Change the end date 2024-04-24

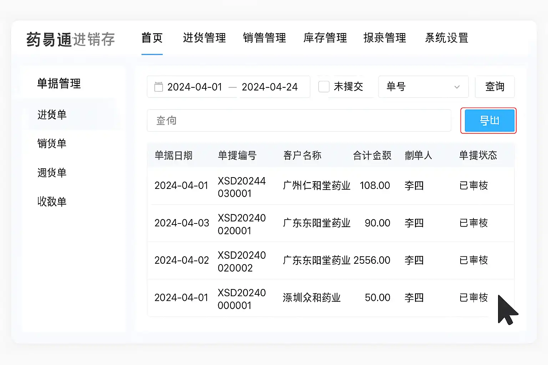[270, 87]
